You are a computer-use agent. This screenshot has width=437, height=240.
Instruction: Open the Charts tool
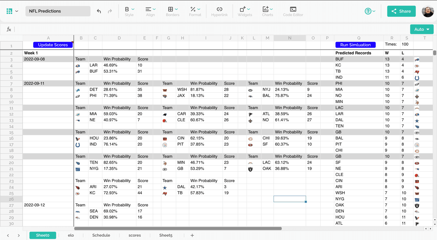(267, 11)
